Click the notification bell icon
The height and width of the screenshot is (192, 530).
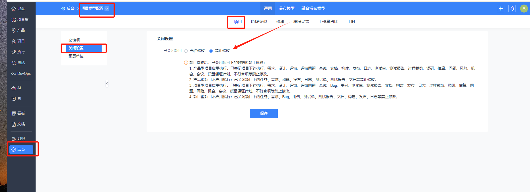(512, 9)
